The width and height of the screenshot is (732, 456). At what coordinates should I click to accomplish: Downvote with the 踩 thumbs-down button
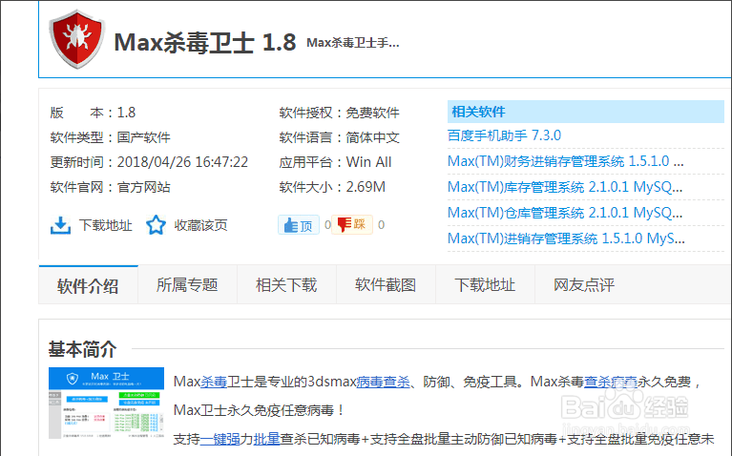tap(352, 224)
